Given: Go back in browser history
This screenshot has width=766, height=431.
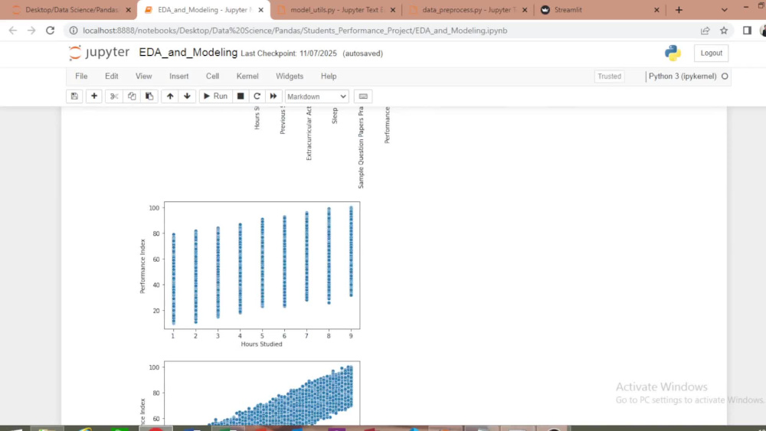Looking at the screenshot, I should pyautogui.click(x=13, y=31).
